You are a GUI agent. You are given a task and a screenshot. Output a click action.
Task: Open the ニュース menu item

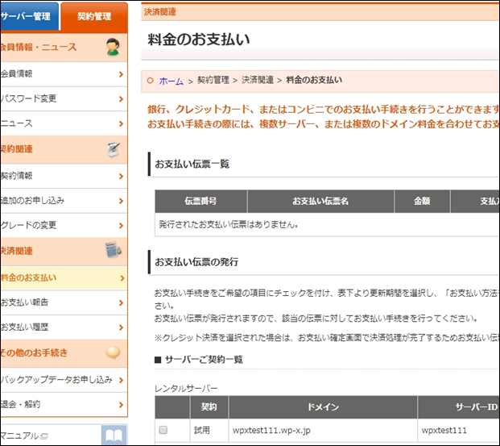(64, 123)
